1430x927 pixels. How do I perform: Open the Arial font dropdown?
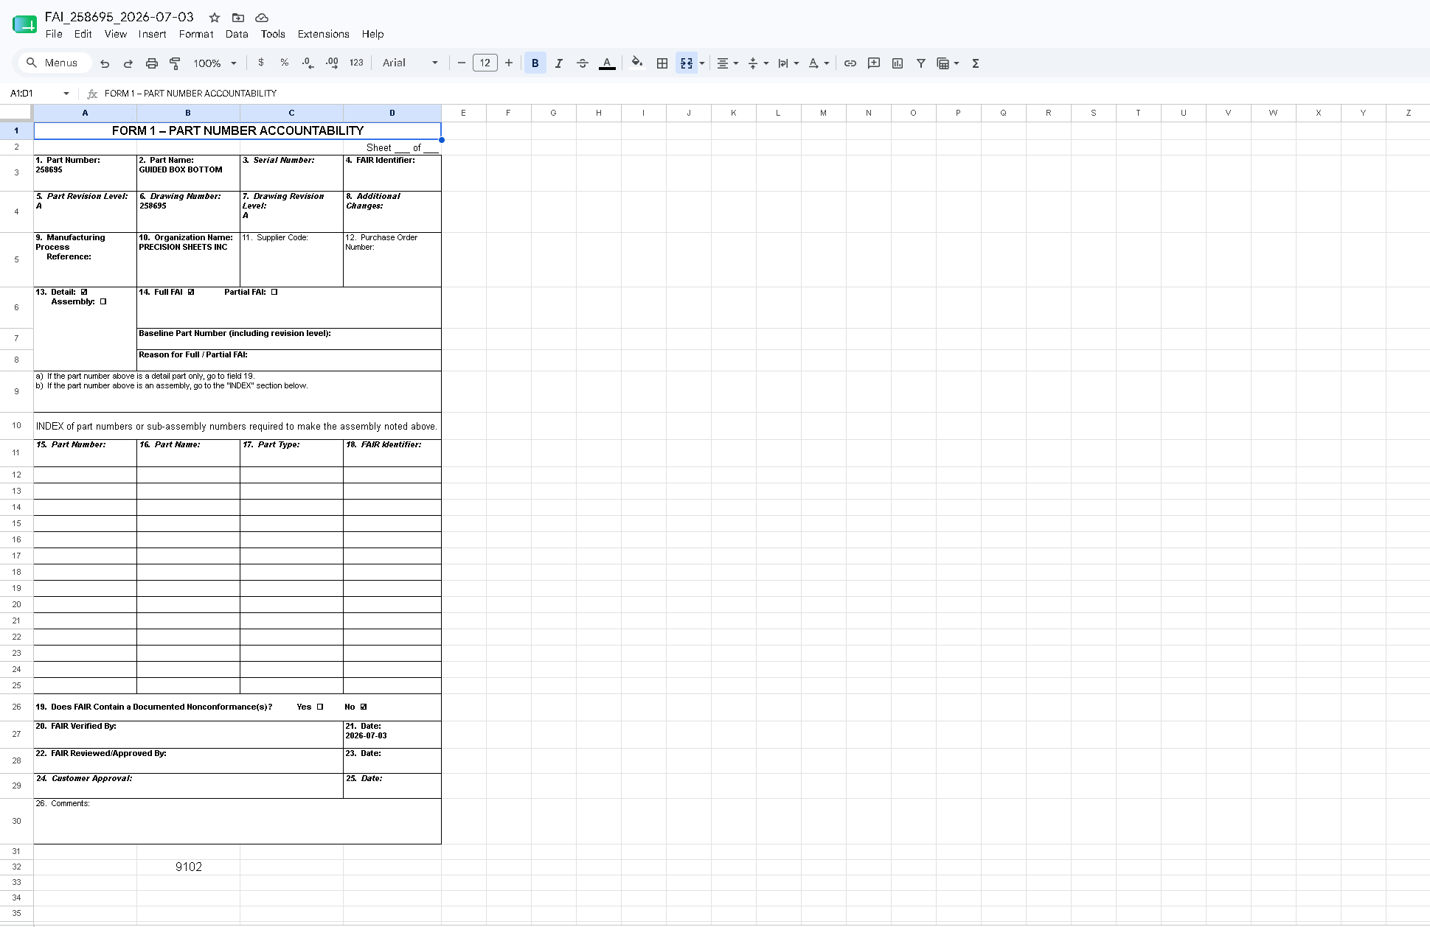(410, 63)
